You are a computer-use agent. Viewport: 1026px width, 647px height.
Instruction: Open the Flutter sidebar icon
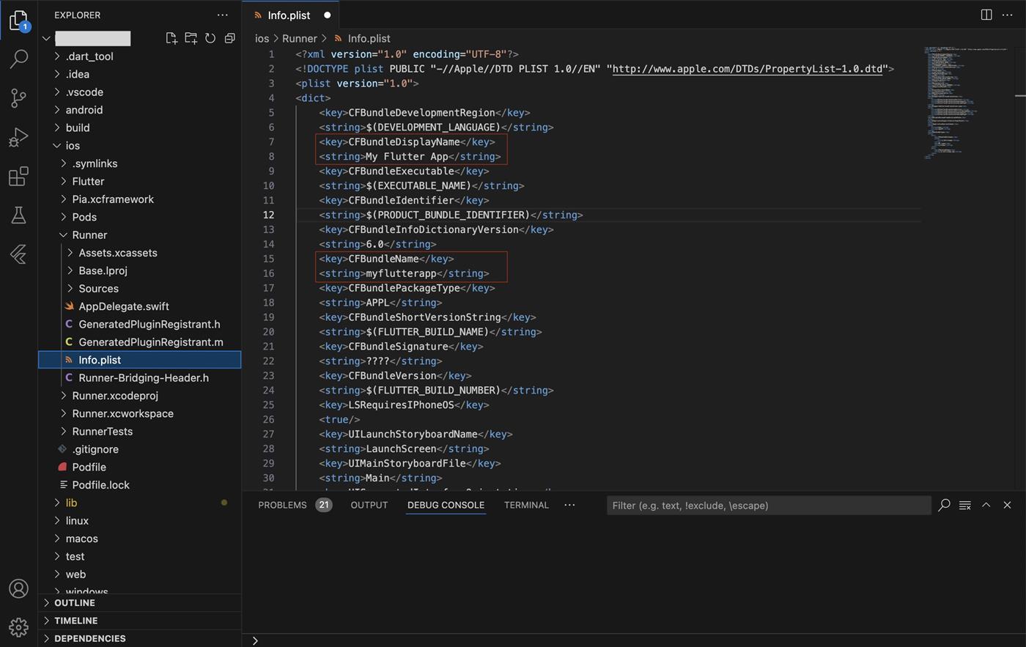pos(19,254)
